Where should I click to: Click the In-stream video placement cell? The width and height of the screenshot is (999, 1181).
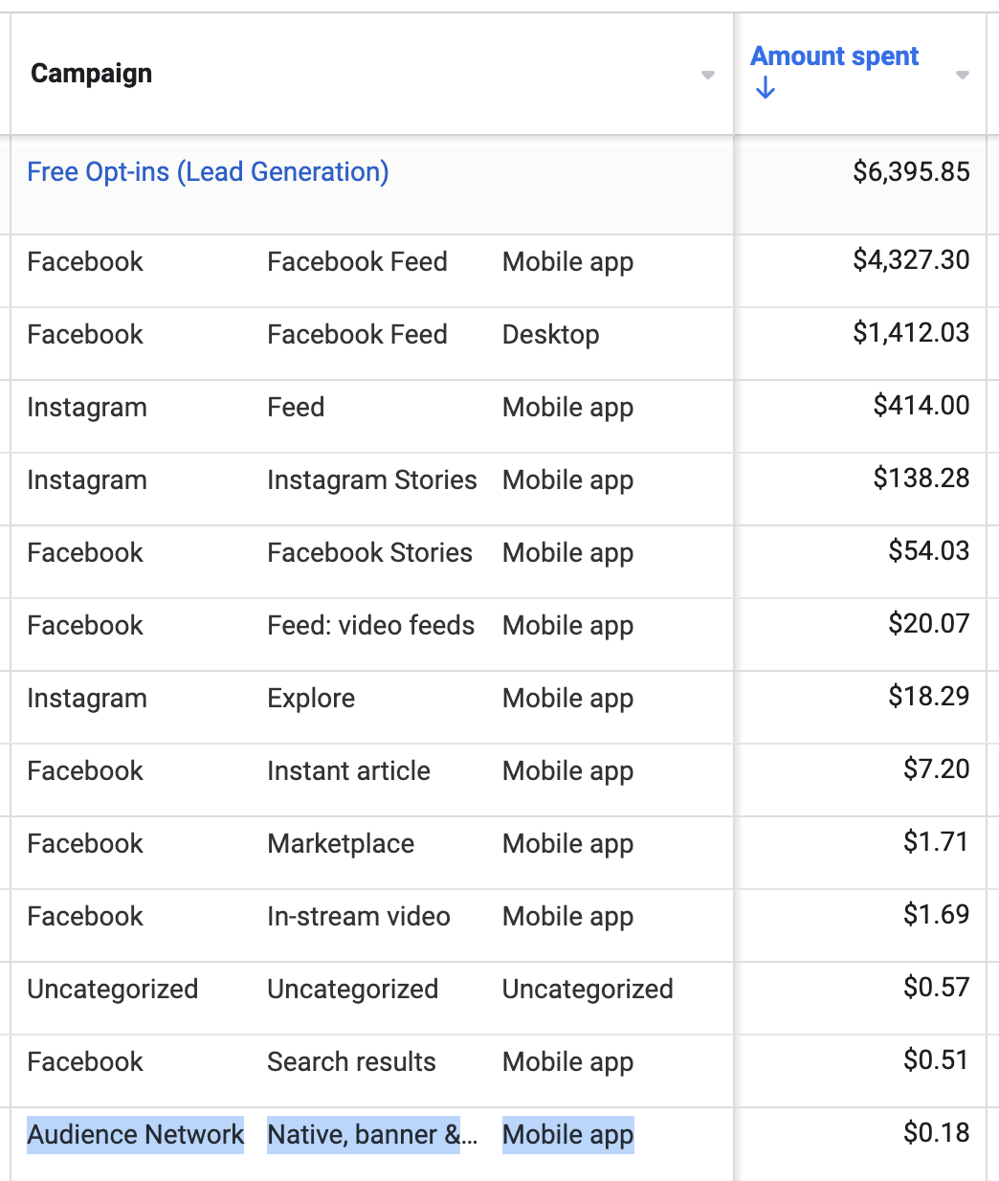(x=359, y=916)
